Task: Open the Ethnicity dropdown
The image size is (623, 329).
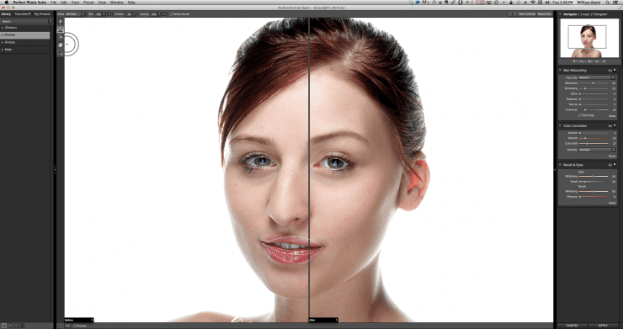Action: (596, 150)
